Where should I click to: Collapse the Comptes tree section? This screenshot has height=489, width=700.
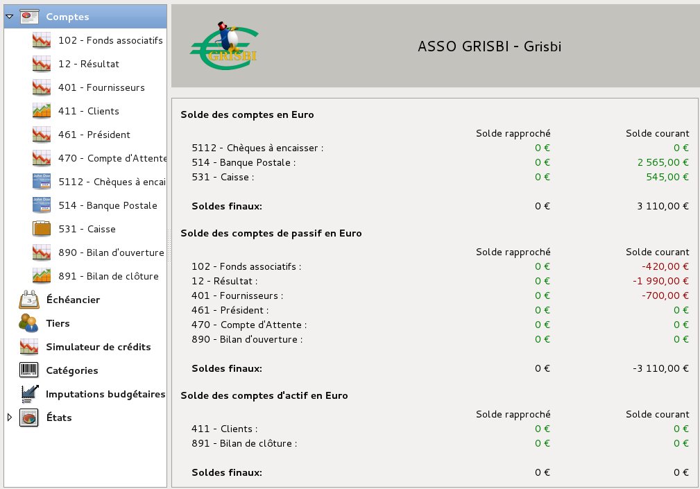pyautogui.click(x=9, y=16)
